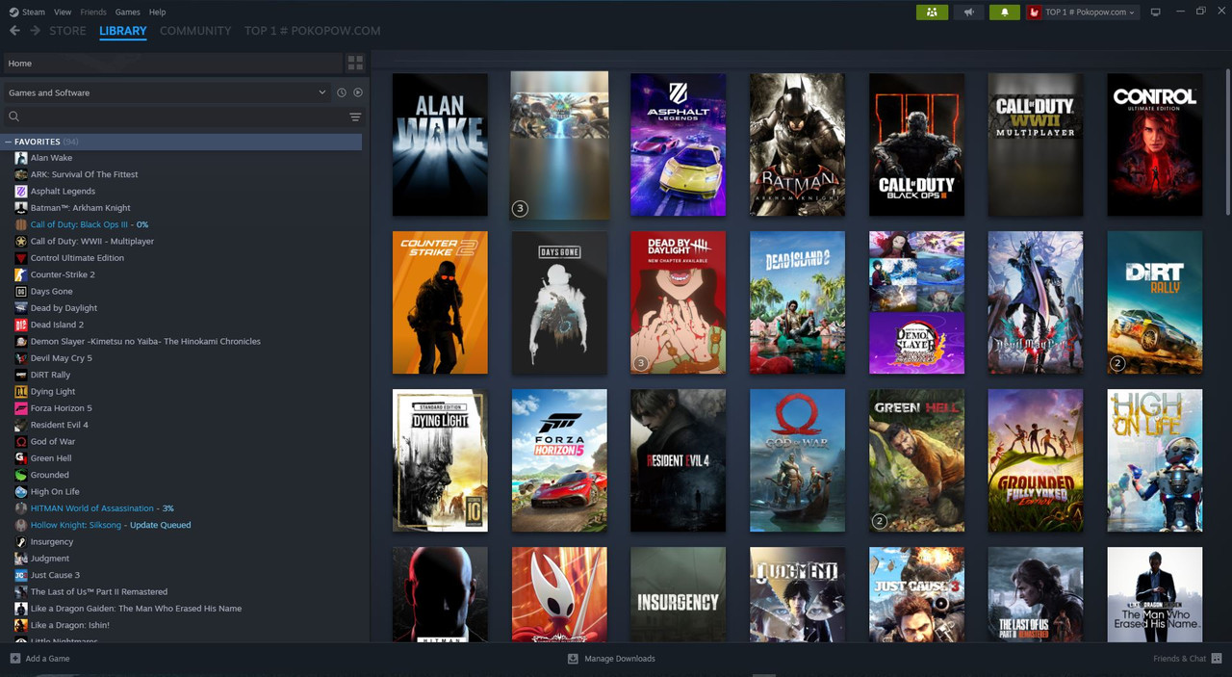
Task: Open the Batman Arkham Knight cover
Action: click(797, 144)
